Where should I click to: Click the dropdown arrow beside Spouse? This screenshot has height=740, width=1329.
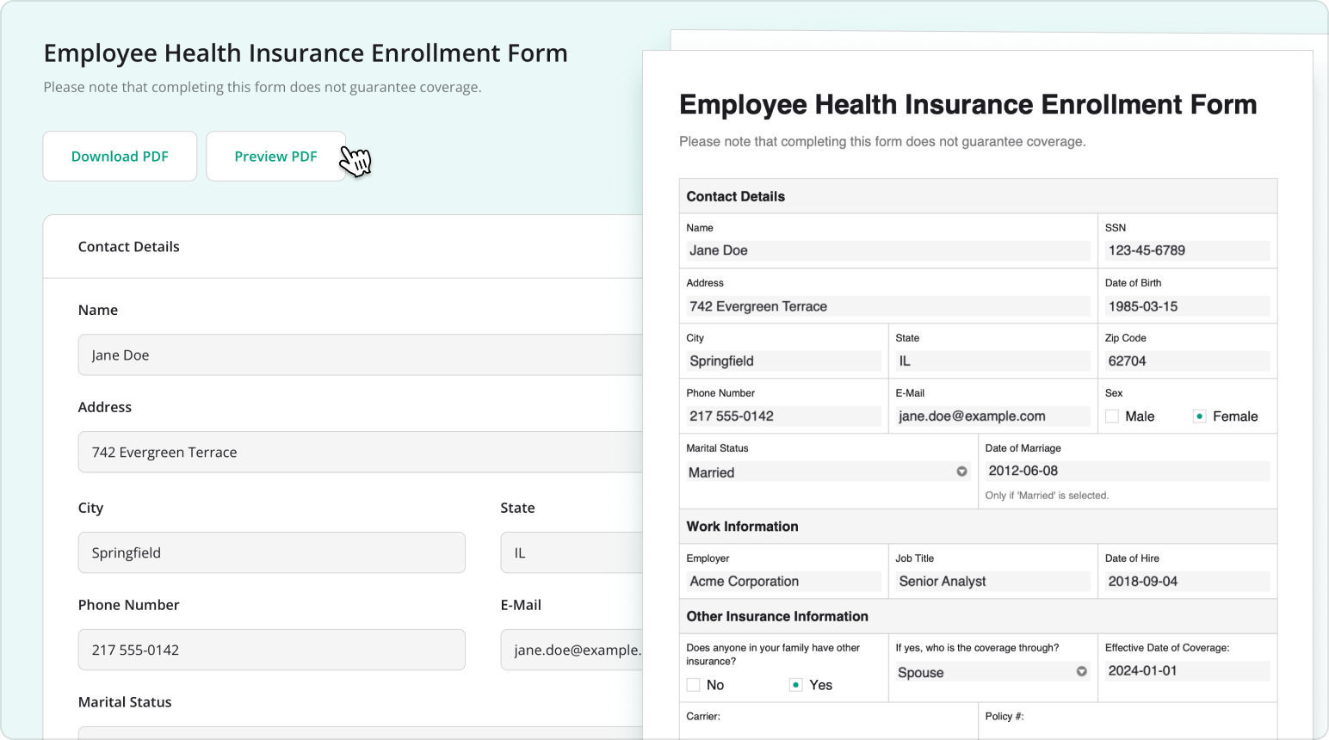click(1081, 671)
